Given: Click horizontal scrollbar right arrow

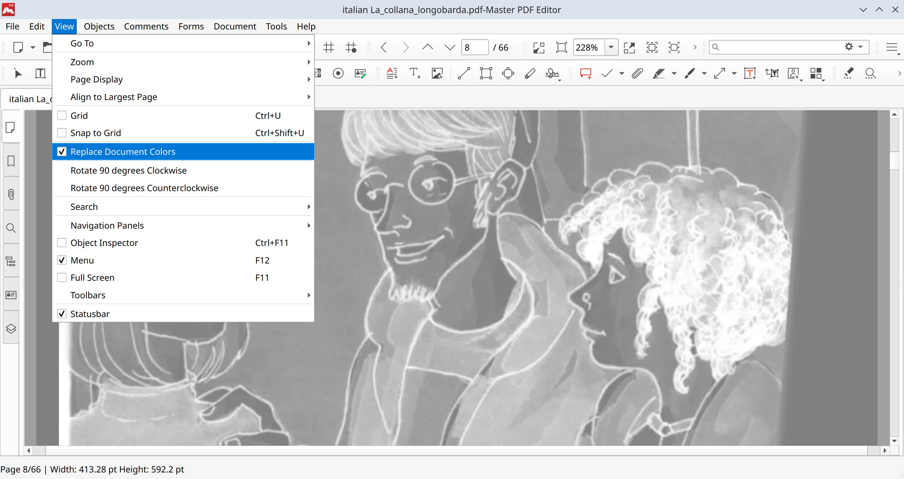Looking at the screenshot, I should (885, 450).
